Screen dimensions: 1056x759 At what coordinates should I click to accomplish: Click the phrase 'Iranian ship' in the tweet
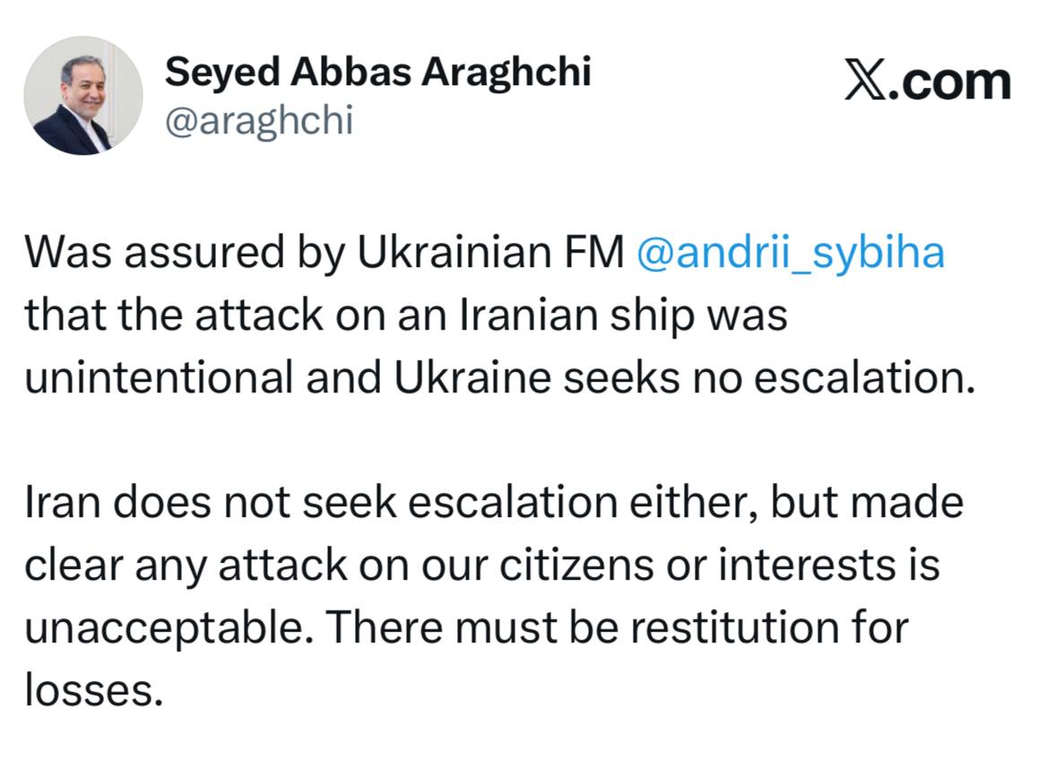pos(576,315)
